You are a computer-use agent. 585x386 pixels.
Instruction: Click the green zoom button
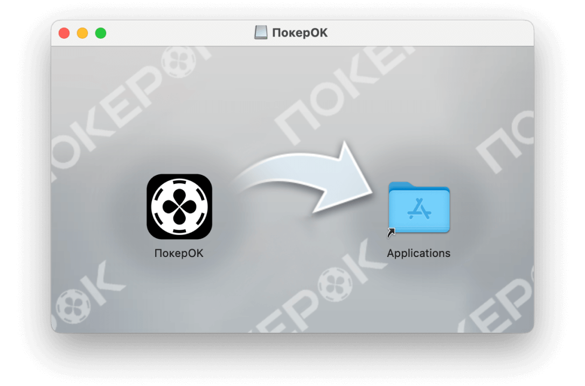[x=100, y=32]
